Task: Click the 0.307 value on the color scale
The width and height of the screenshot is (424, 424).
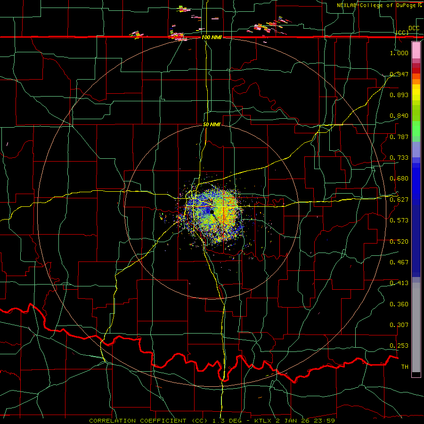Action: [x=399, y=325]
